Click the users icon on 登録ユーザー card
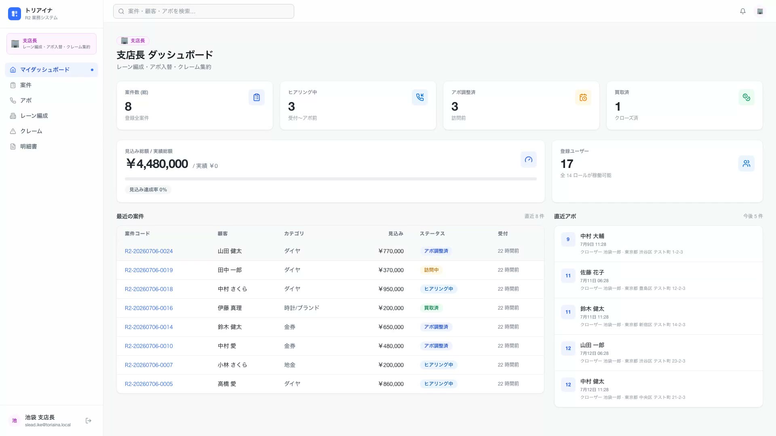 click(746, 163)
